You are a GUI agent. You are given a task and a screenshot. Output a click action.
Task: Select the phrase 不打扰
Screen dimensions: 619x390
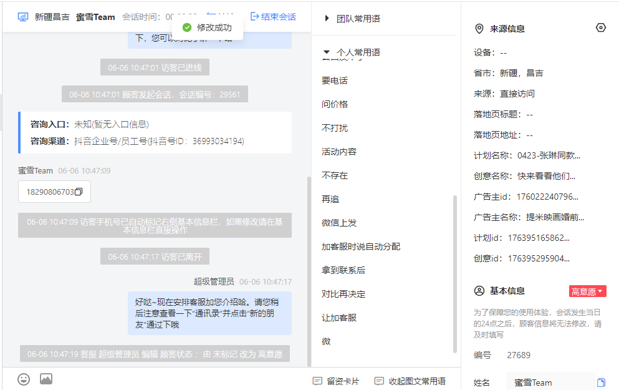click(335, 128)
